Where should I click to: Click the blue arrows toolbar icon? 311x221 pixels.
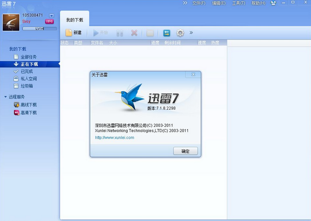click(x=167, y=33)
